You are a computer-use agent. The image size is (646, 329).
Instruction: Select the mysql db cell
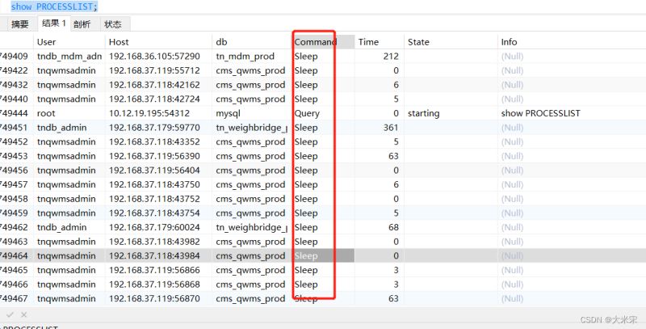click(x=228, y=113)
